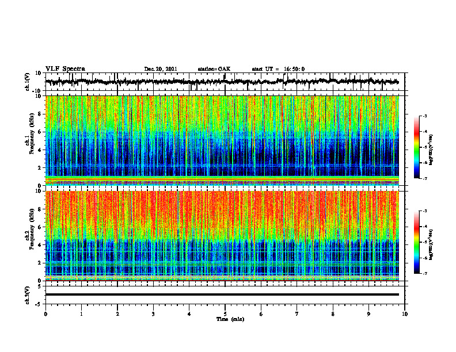
Task: Click the ch.1 spectrogram color bar
Action: click(x=416, y=147)
